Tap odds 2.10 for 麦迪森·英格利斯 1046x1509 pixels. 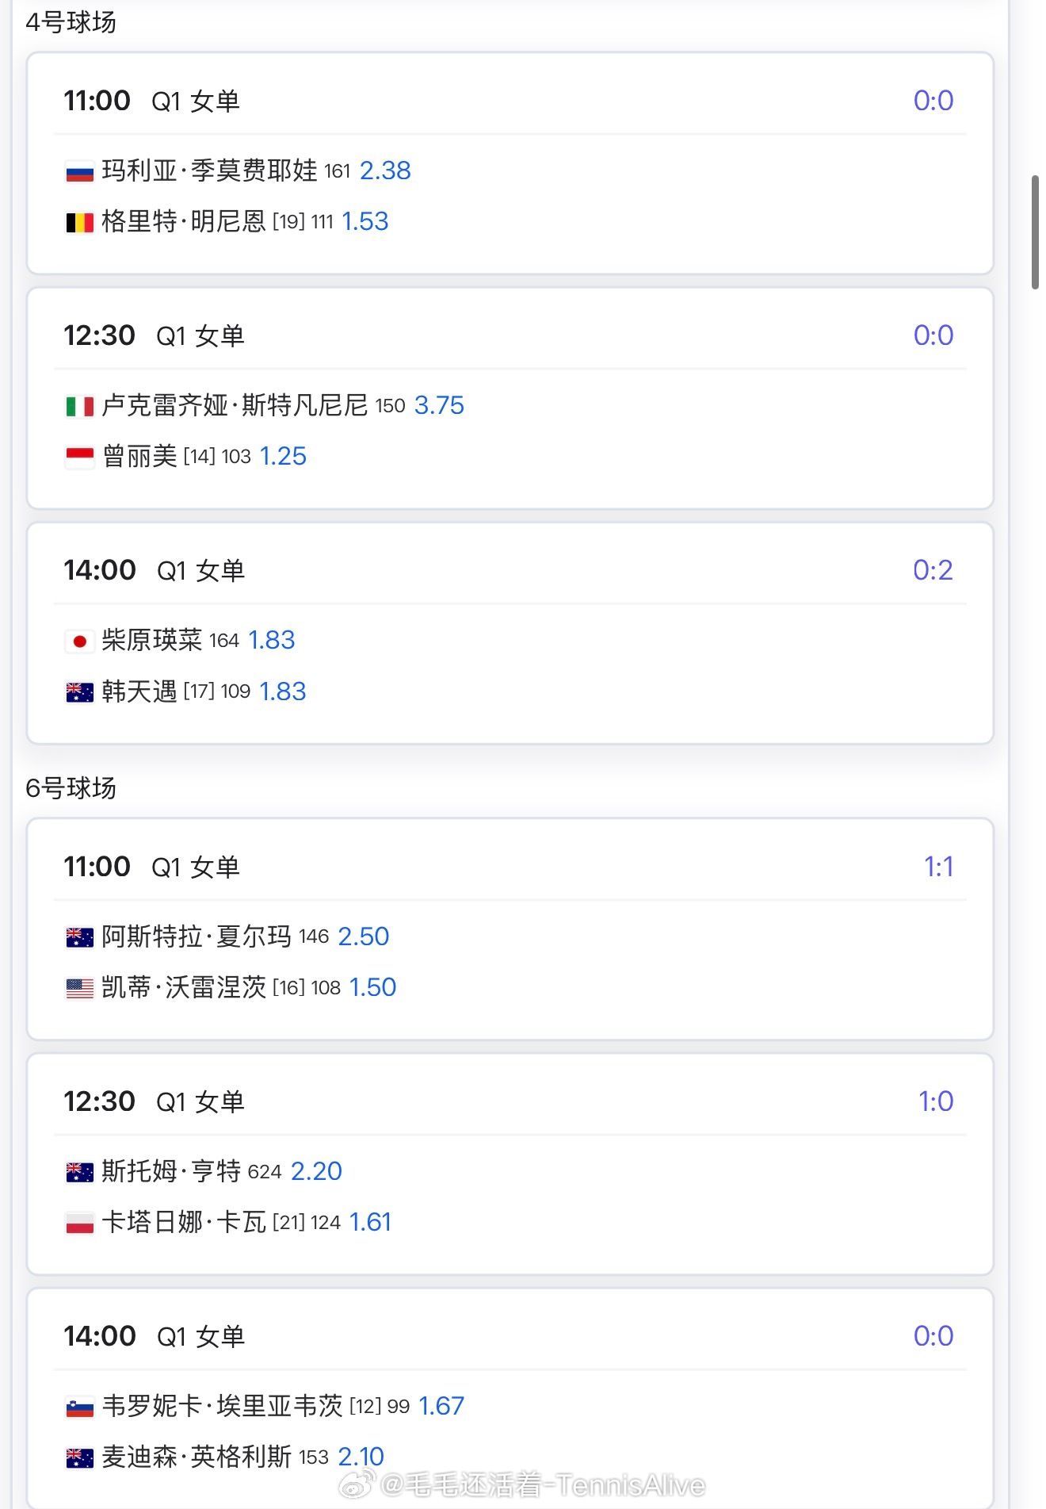click(361, 1457)
